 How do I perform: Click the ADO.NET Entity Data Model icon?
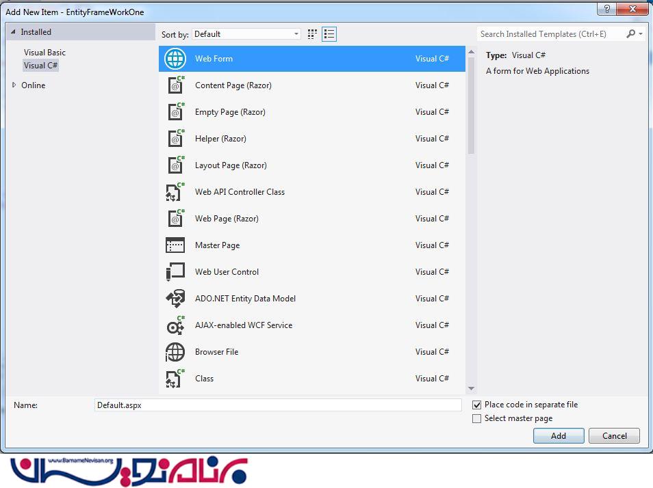175,299
